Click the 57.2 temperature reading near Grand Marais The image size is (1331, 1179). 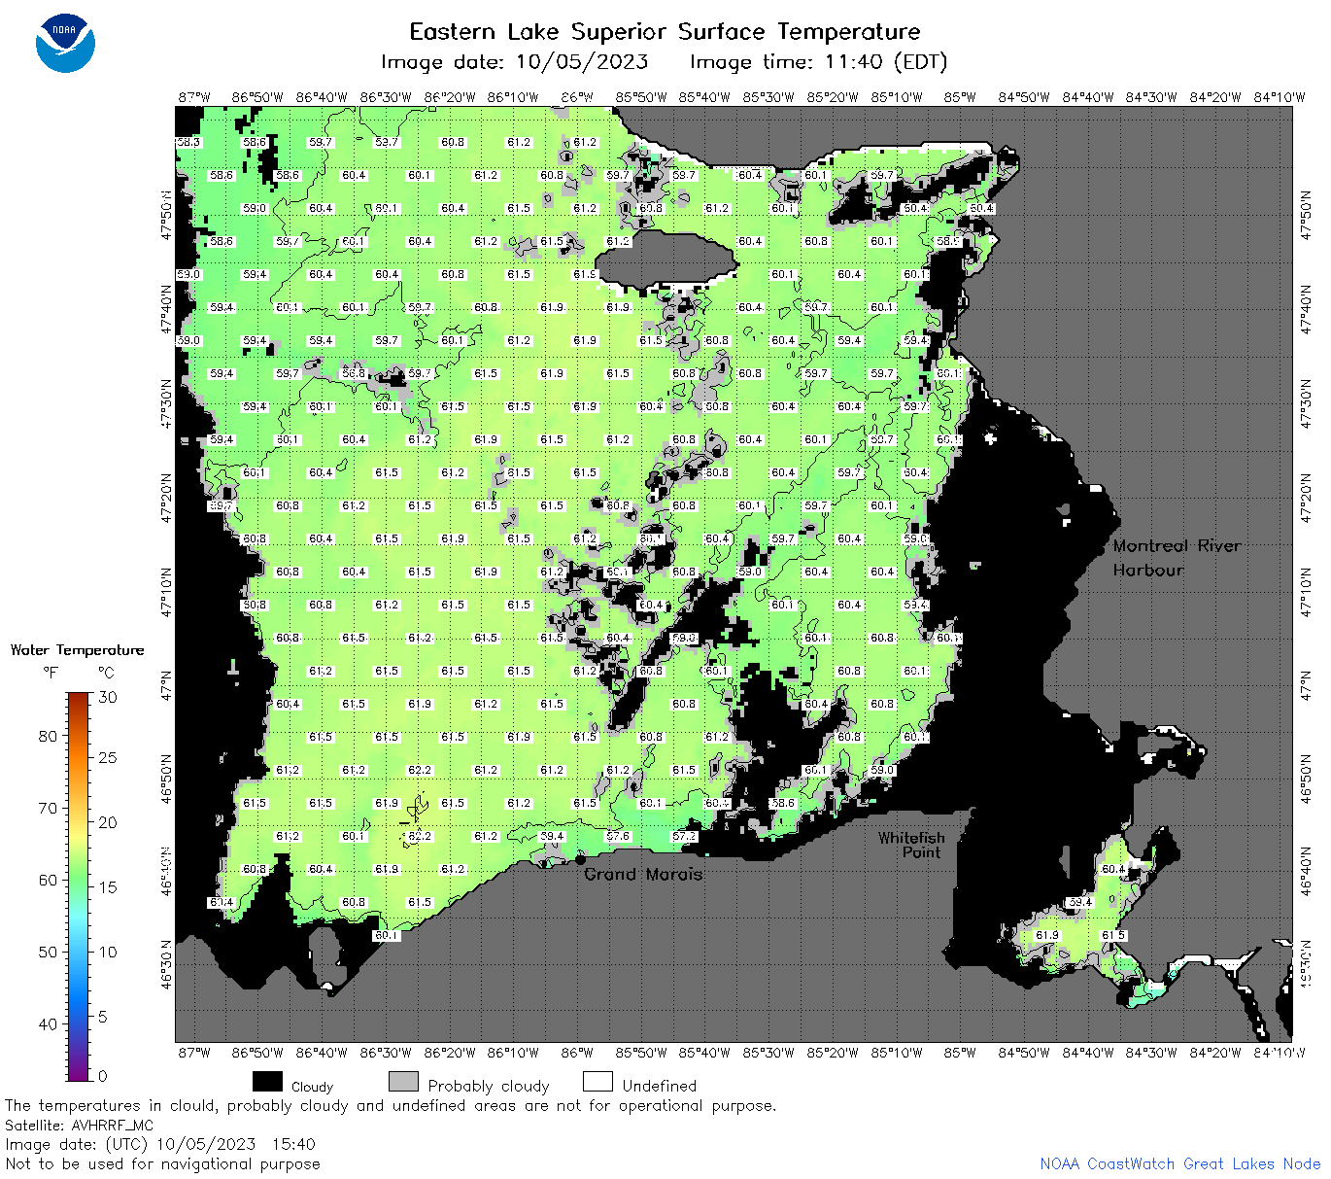tap(684, 836)
